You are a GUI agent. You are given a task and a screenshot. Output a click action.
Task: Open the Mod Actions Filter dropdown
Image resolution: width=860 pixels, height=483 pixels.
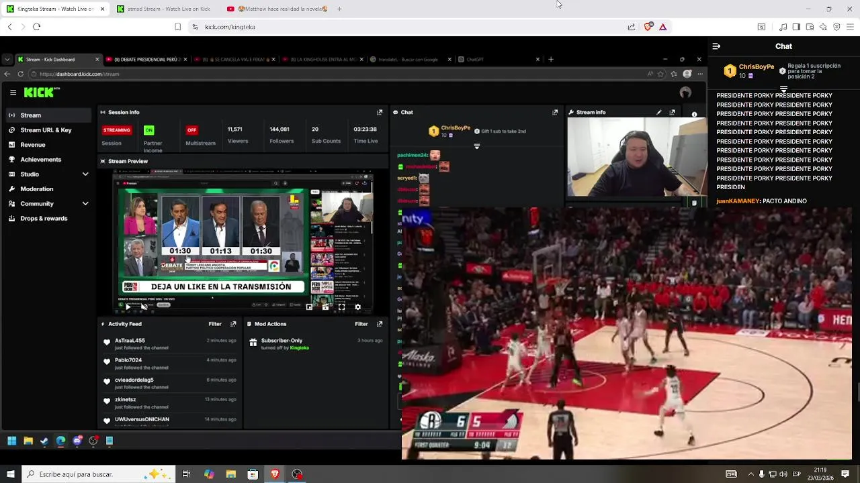tap(361, 324)
